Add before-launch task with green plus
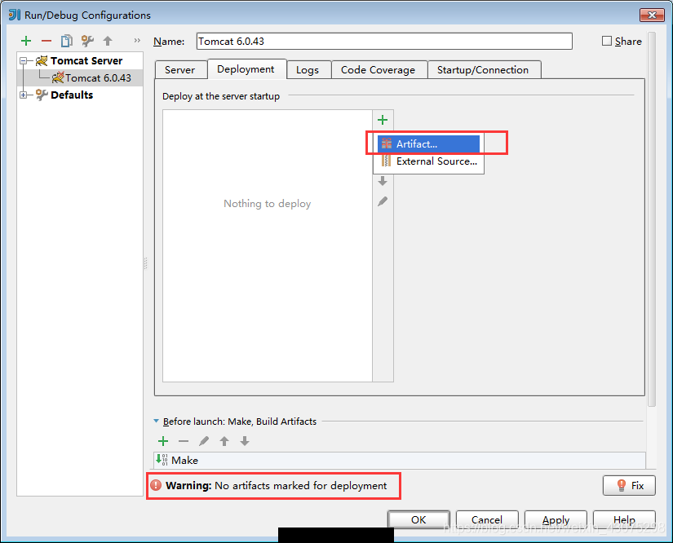Screen dimensions: 673x543 pyautogui.click(x=163, y=441)
